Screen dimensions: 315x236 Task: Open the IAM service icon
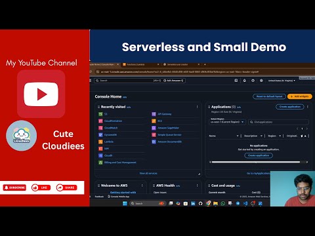[x=100, y=149]
